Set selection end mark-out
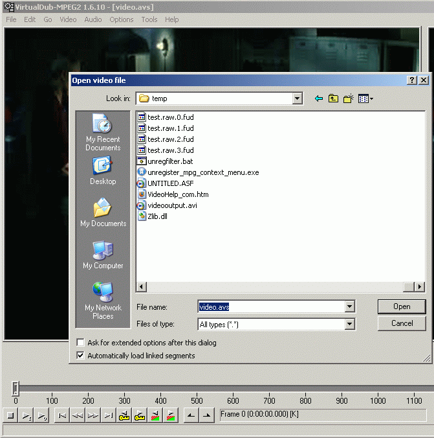The image size is (434, 438). (207, 415)
